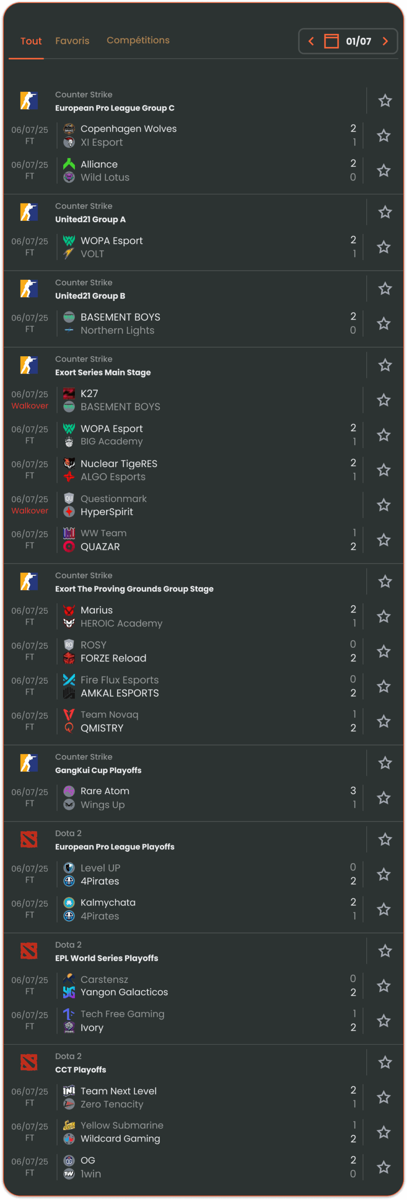Screen dimensions: 407x1200
Task: Open the Compétitions tab
Action: (138, 40)
